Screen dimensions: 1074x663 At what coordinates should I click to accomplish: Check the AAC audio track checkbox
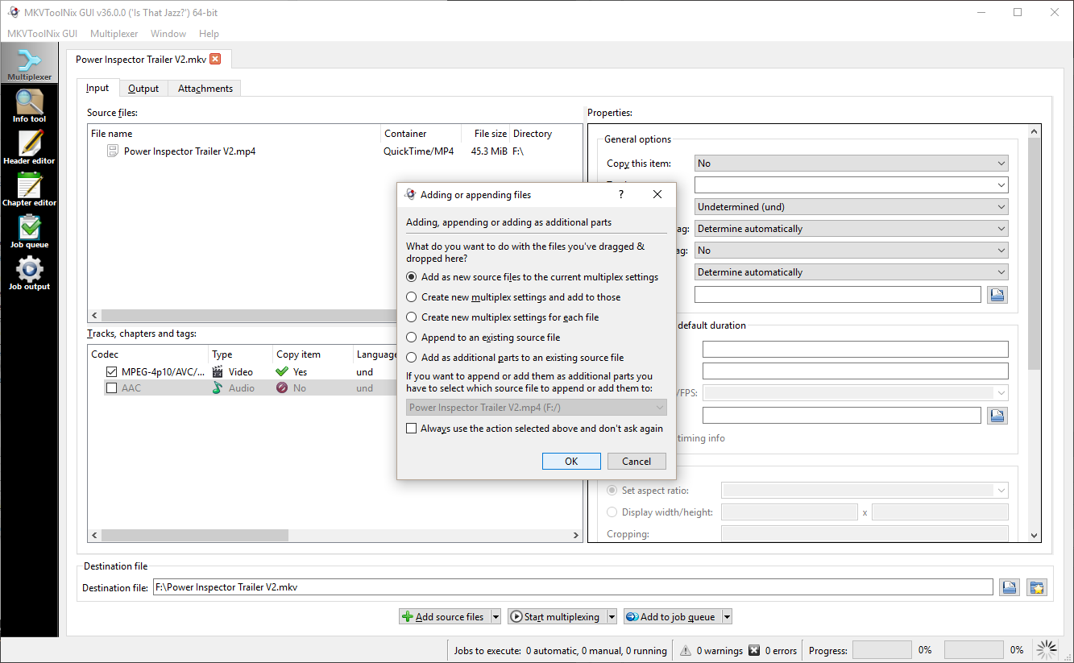(x=111, y=388)
